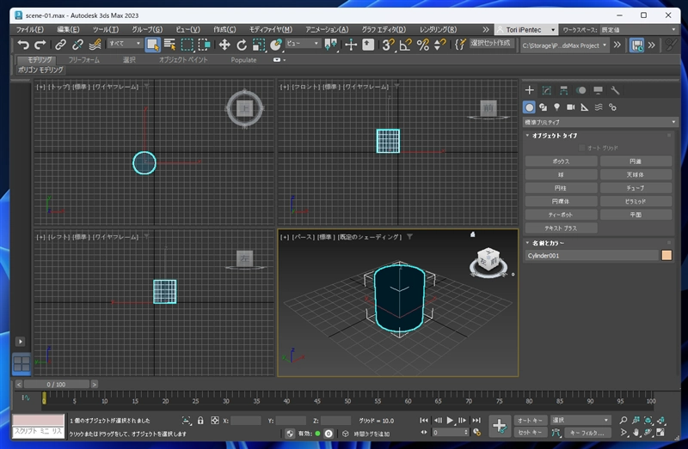Switch to the フリーフォーム ribbon tab
This screenshot has height=449, width=688.
click(83, 59)
